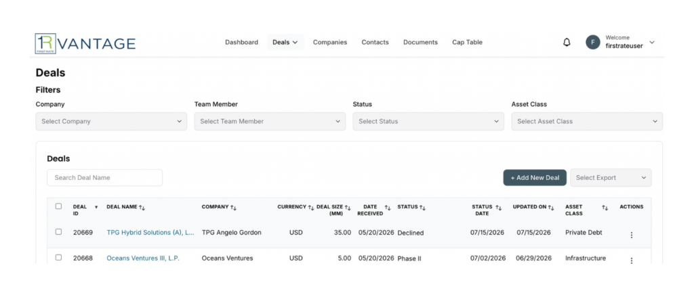Open the Oceans Ventures III, L.P. link
Image resolution: width=694 pixels, height=293 pixels.
[143, 258]
